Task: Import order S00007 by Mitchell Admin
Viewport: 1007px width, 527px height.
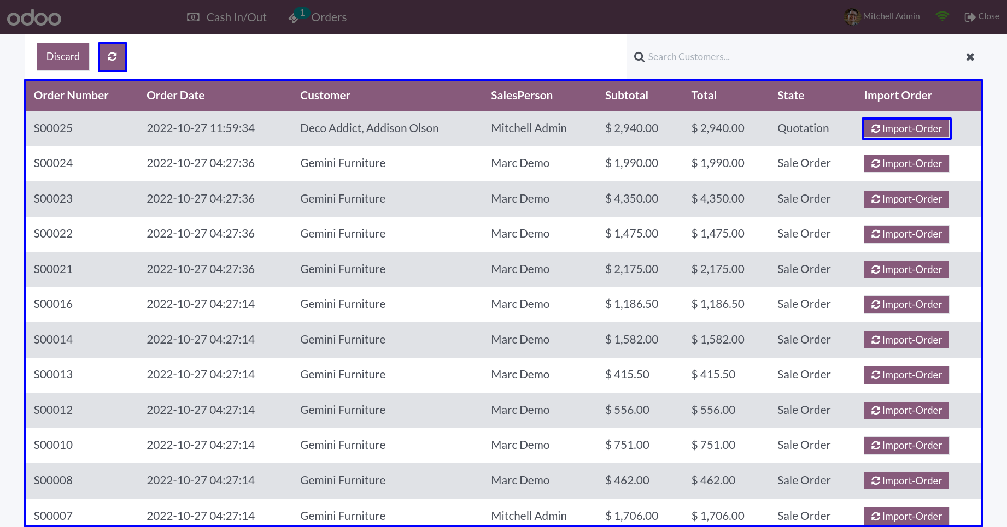Action: click(906, 516)
